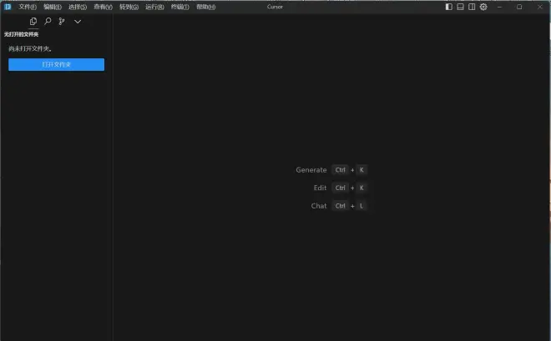Open the 编辑(E) menu
551x341 pixels.
point(53,7)
